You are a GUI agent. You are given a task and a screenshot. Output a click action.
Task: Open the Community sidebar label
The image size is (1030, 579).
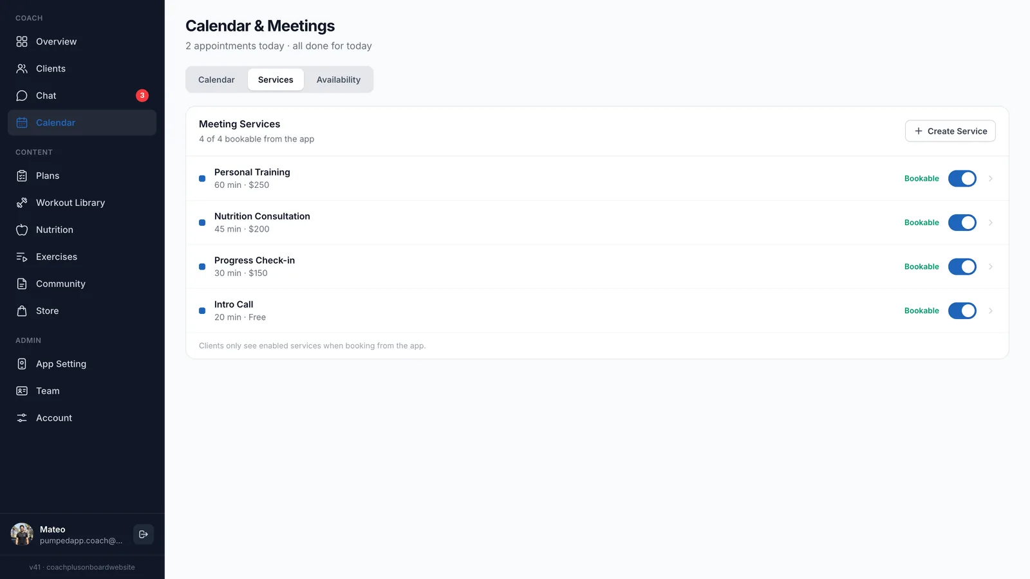click(61, 284)
